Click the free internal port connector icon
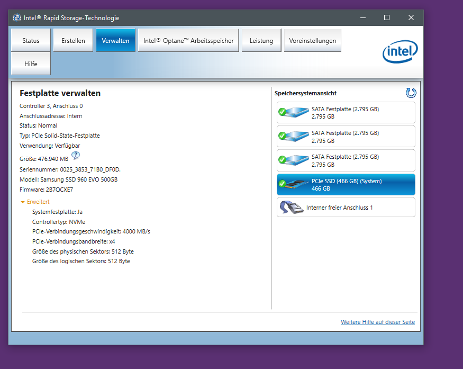Image resolution: width=463 pixels, height=369 pixels. (x=292, y=208)
